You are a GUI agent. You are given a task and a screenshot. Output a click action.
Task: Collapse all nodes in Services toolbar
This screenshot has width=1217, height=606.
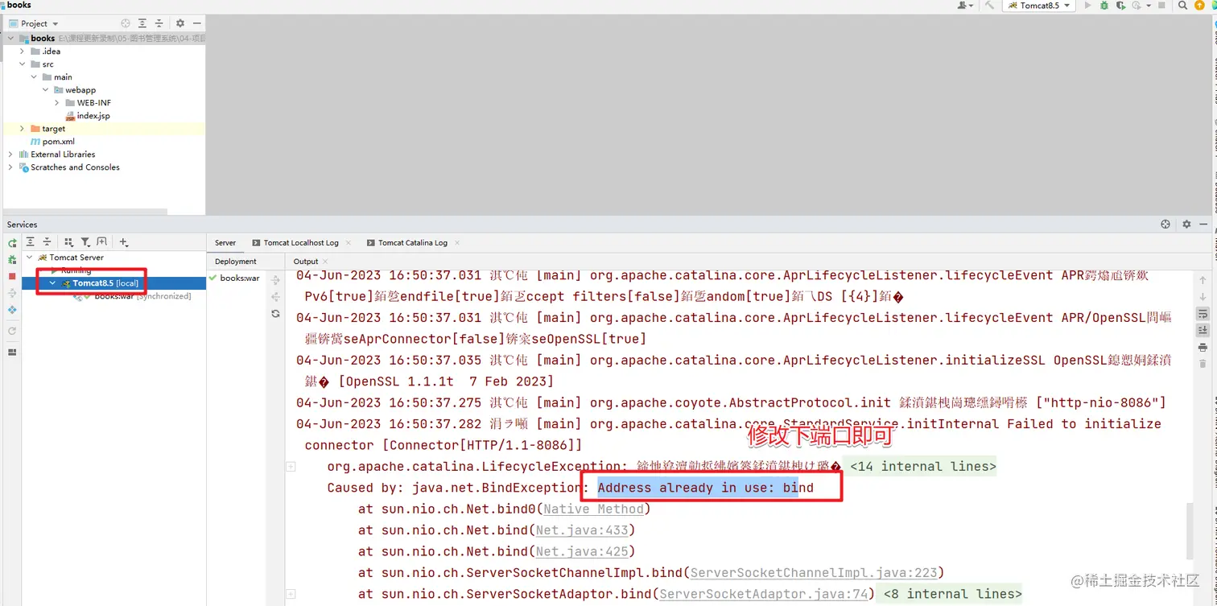[47, 241]
